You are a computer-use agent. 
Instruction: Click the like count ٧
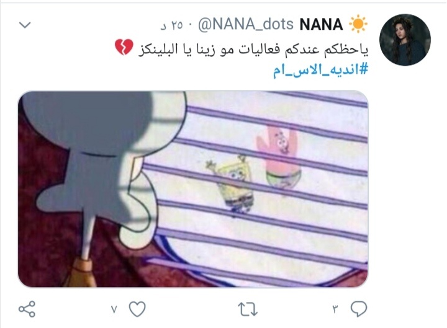[114, 309]
